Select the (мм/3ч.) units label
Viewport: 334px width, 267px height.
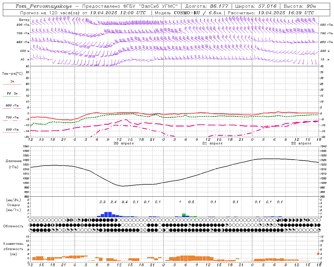tap(14, 200)
